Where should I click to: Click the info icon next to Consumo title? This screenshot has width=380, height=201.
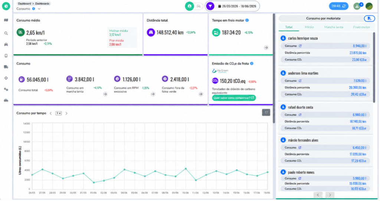34,9
